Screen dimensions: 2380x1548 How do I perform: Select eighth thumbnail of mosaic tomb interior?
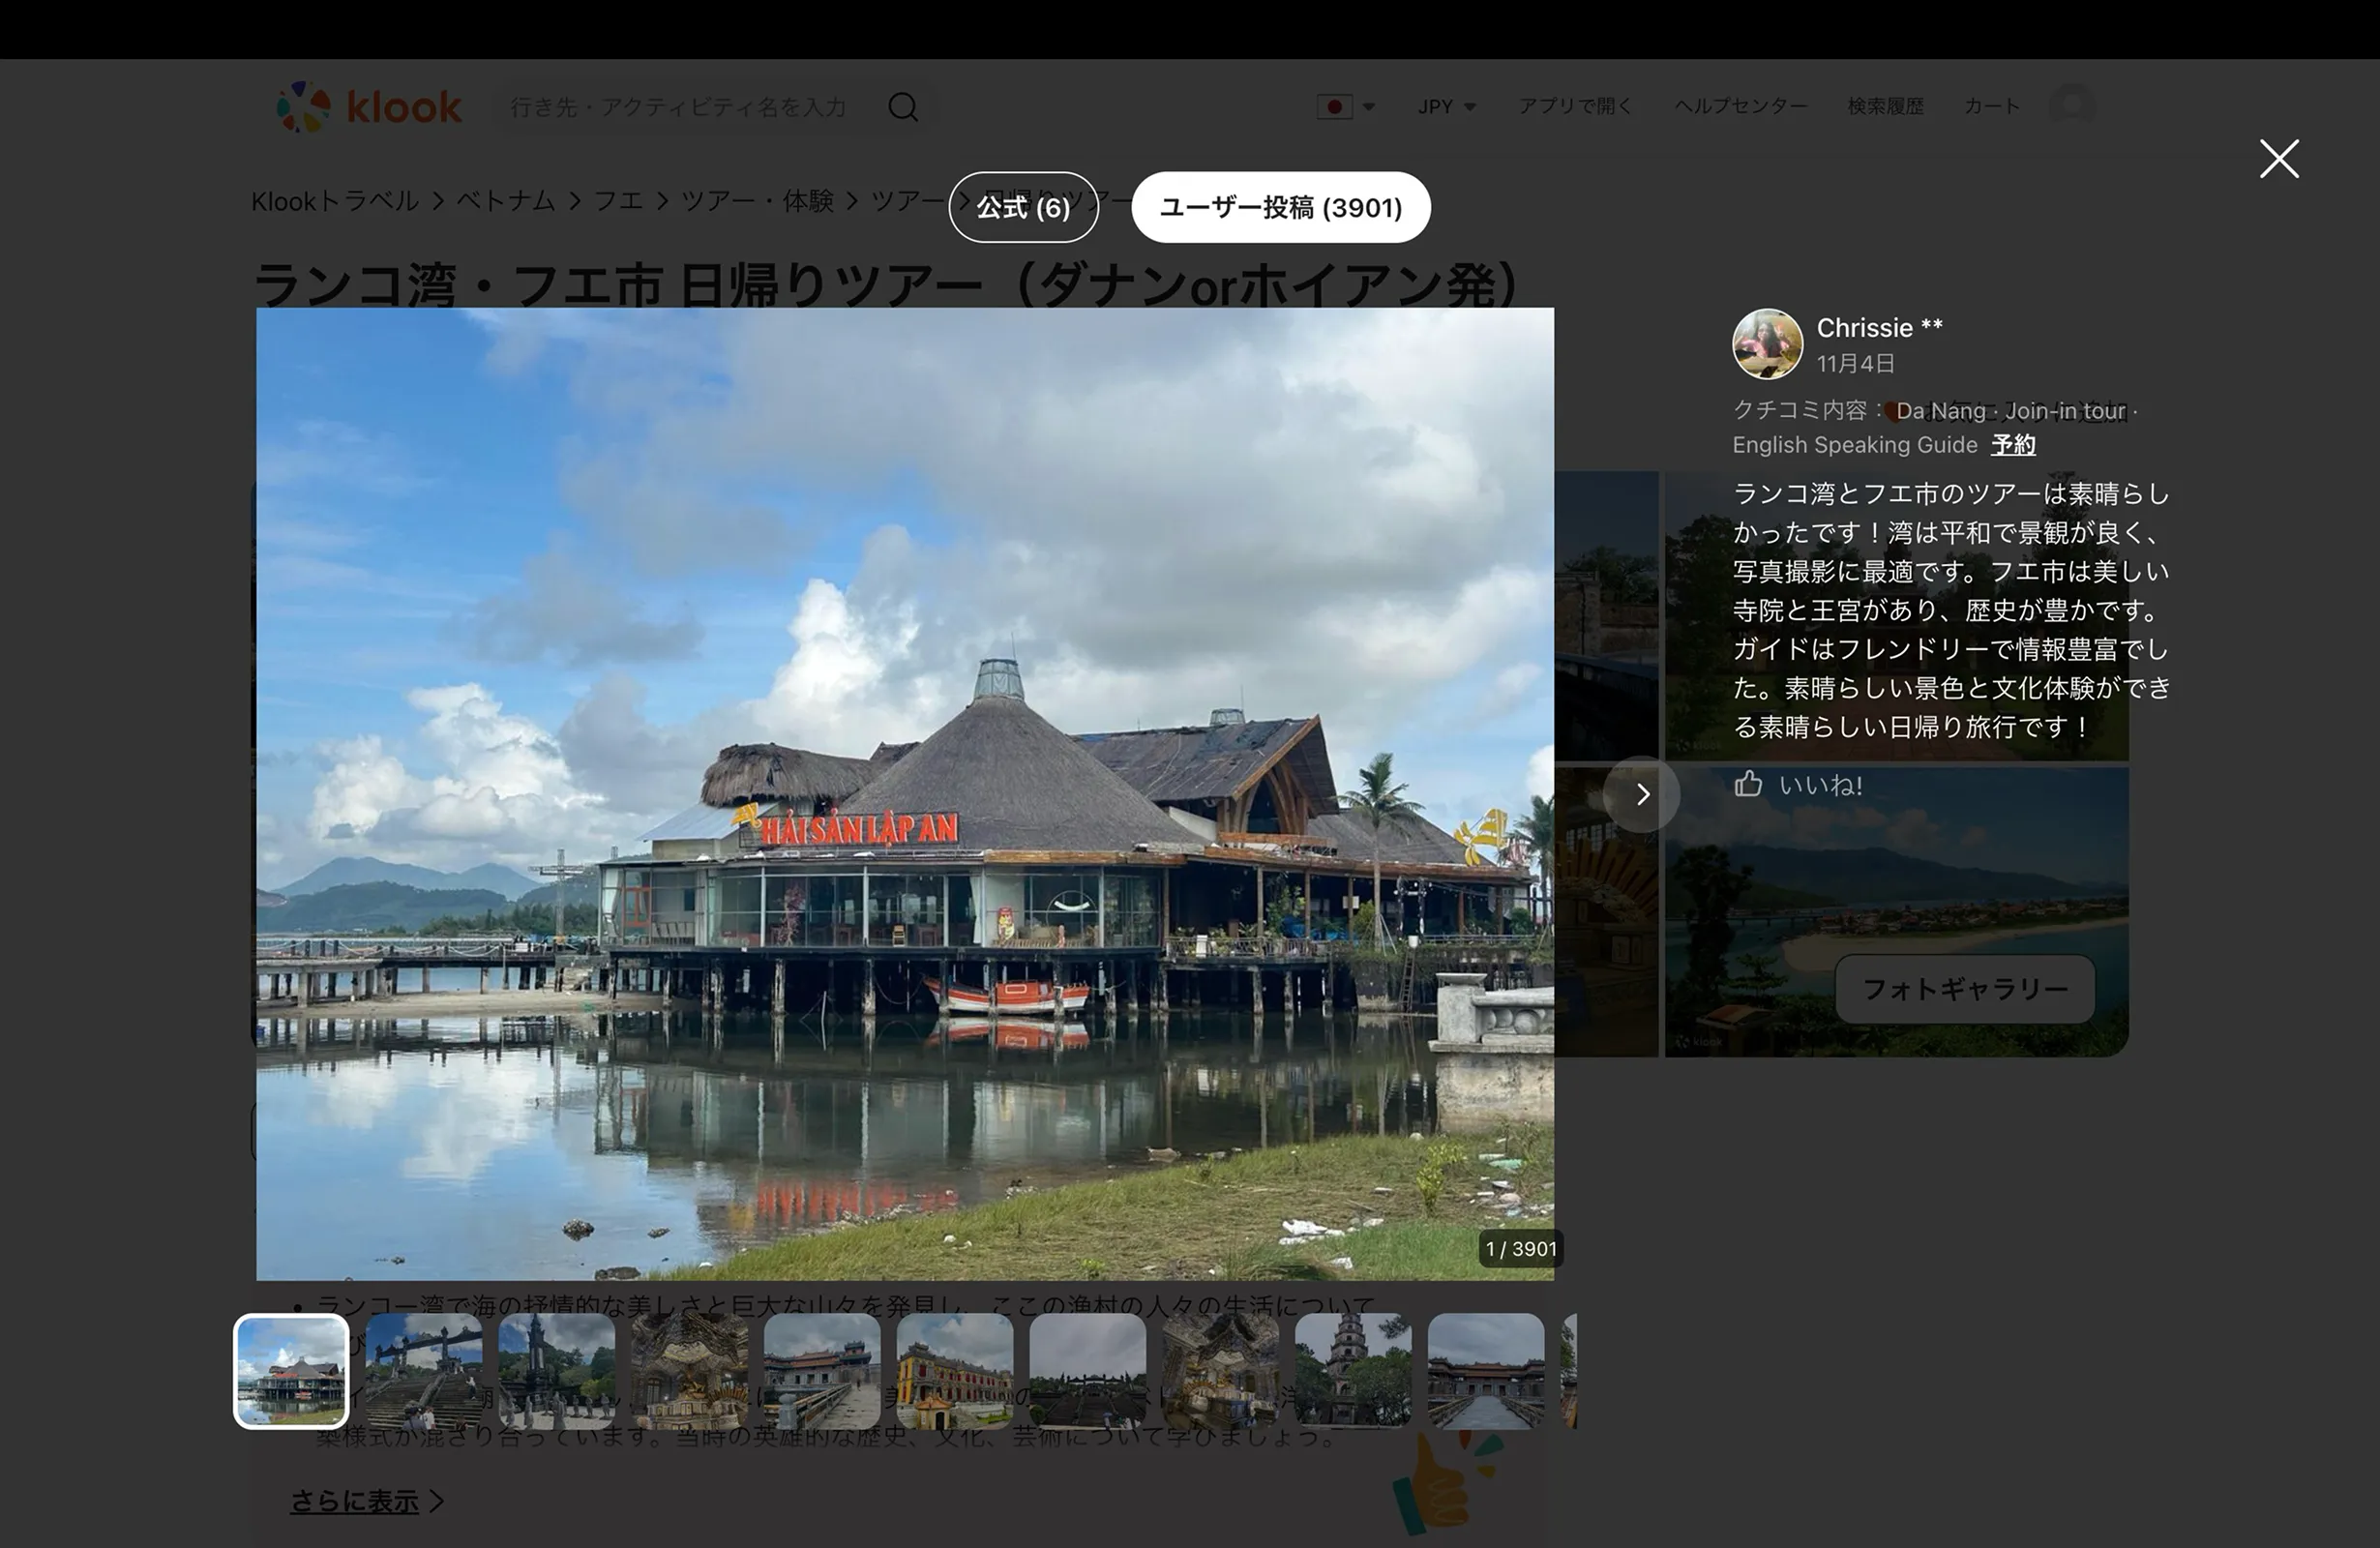1221,1371
